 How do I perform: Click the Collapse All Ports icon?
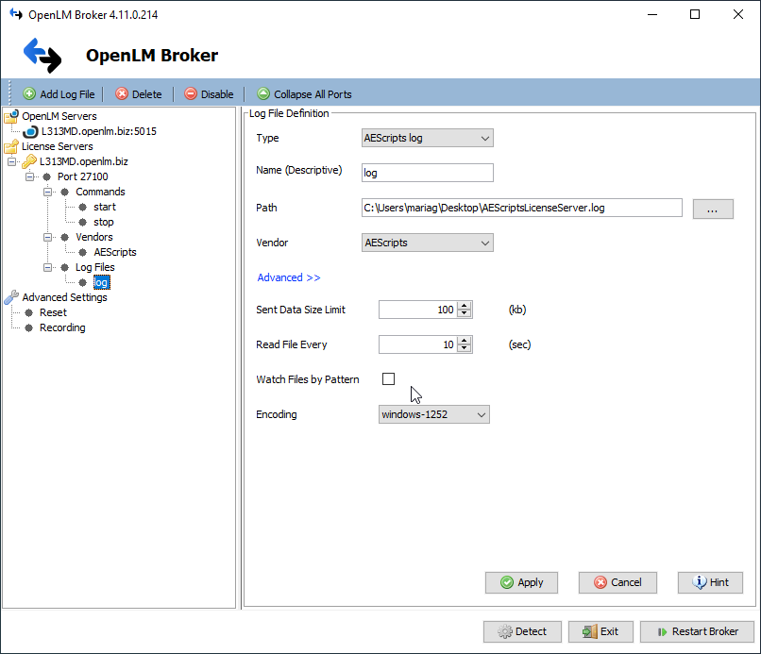pyautogui.click(x=263, y=94)
